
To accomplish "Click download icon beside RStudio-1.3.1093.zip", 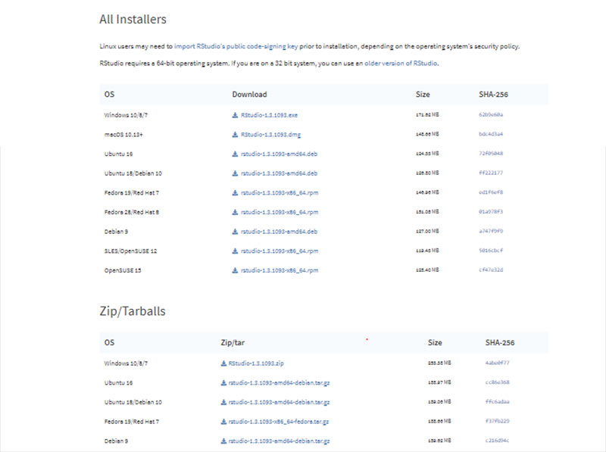I will click(223, 363).
